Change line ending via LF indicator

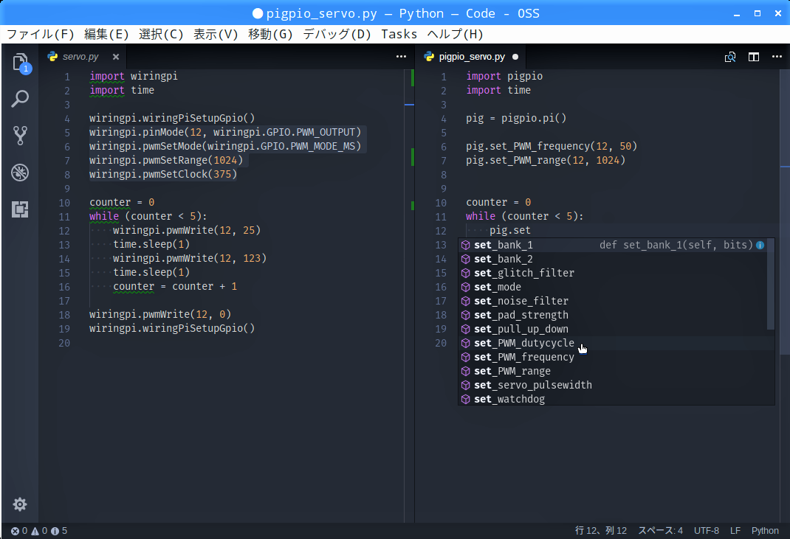(735, 531)
